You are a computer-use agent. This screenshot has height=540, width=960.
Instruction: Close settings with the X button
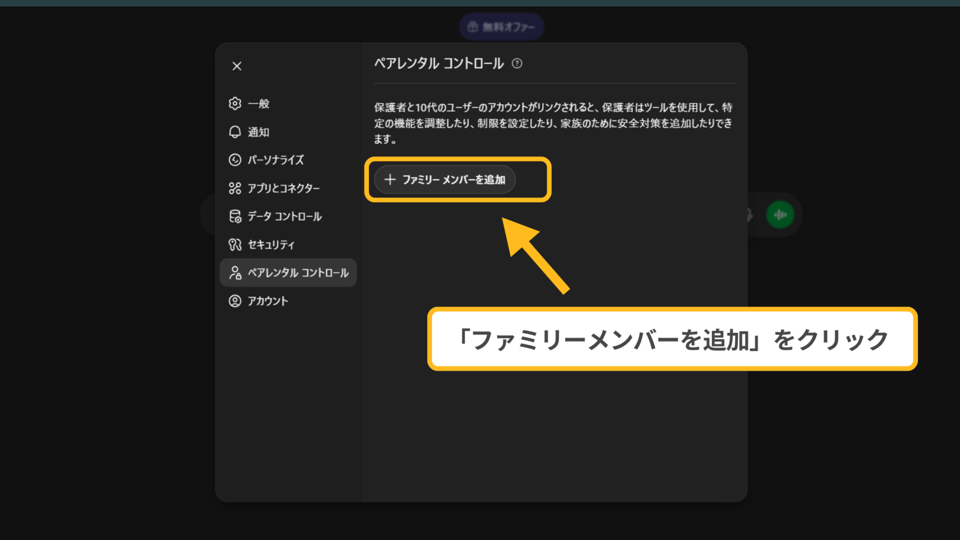[x=236, y=66]
